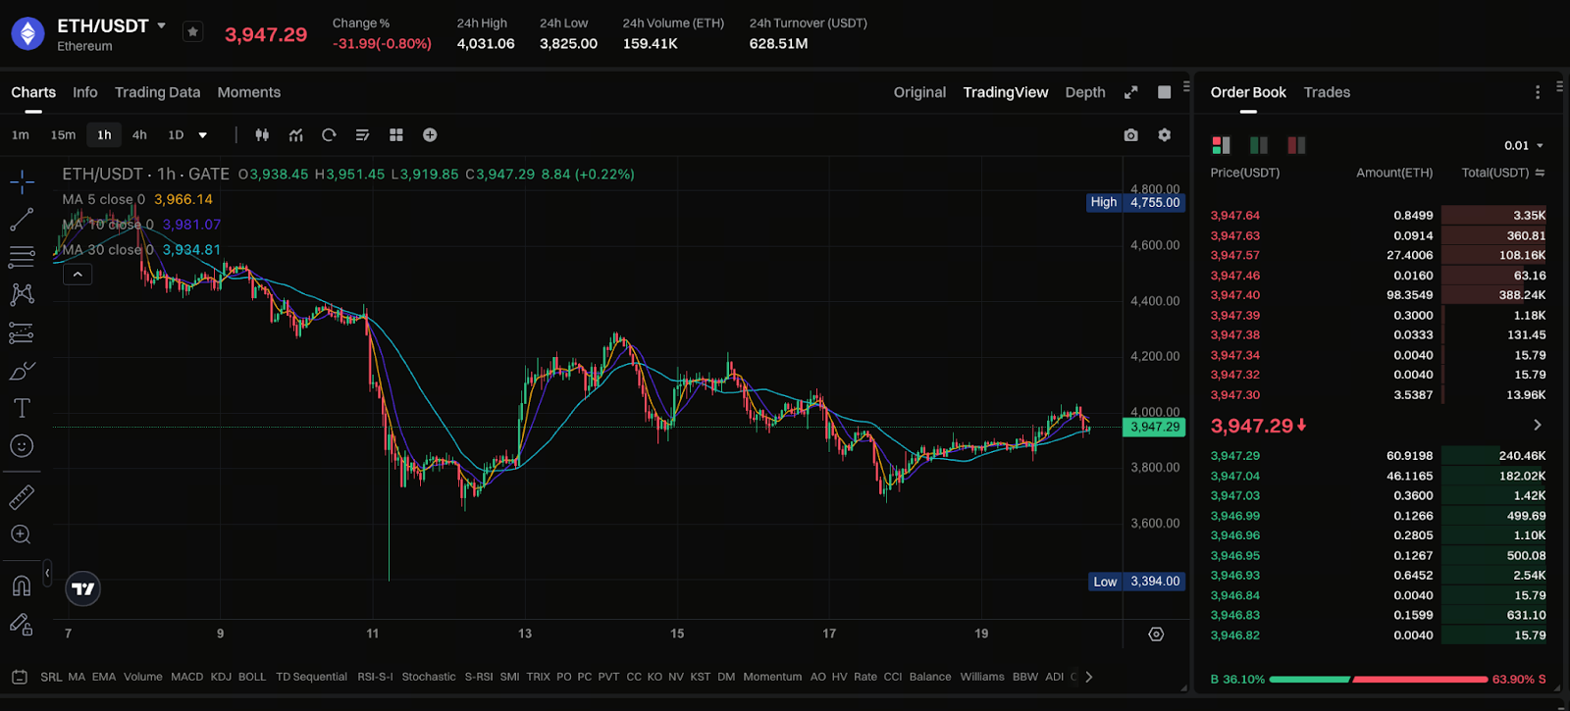Select the crosshair cursor tool
Screen dimensions: 1570x711
pos(22,181)
